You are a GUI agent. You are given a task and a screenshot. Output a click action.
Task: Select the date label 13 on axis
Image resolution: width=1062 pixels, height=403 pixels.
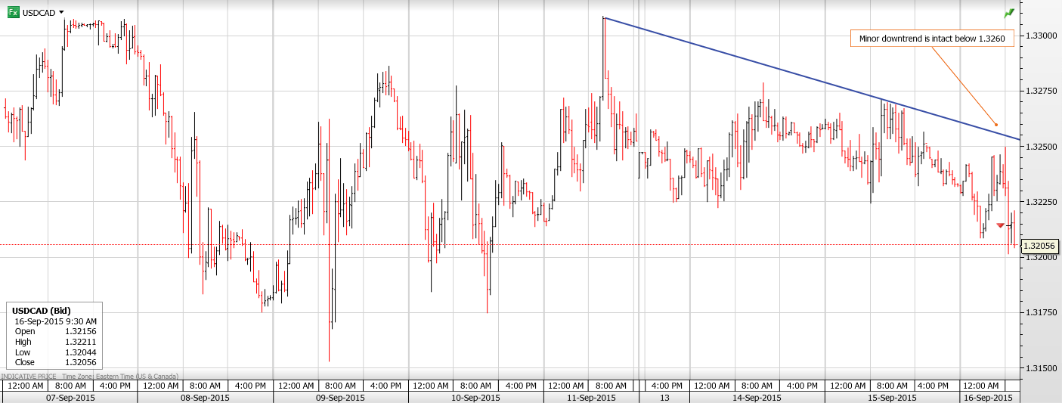(x=664, y=397)
